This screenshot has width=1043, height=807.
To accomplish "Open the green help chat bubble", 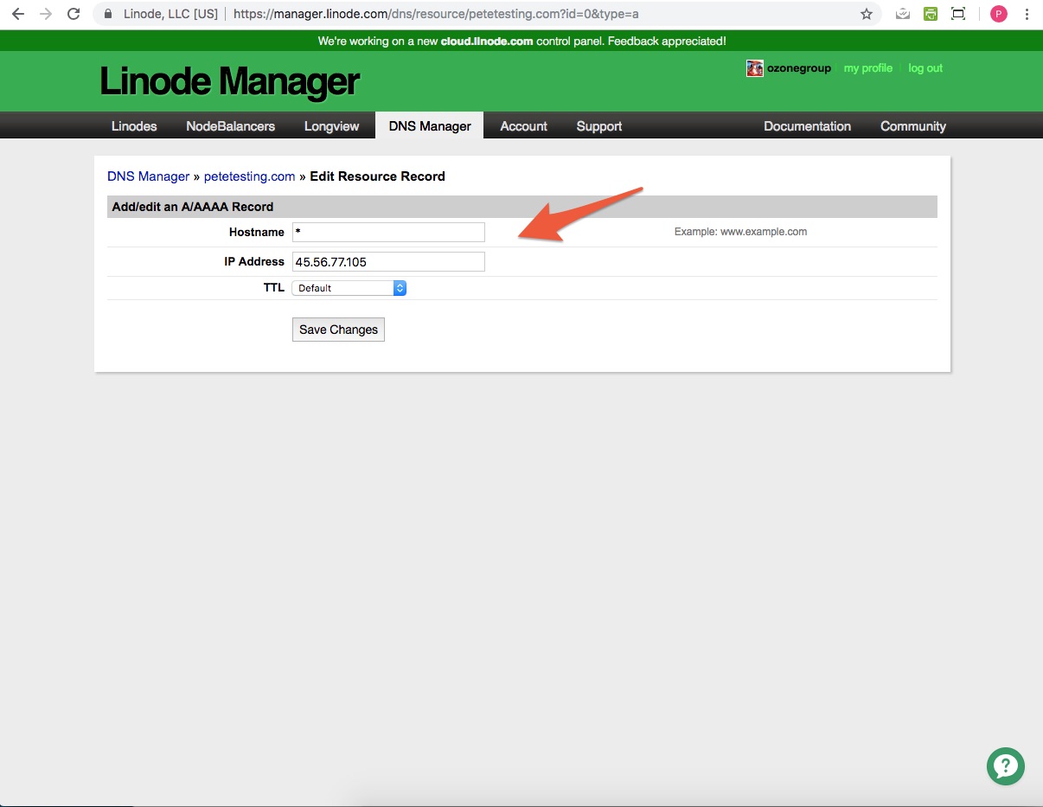I will point(1006,766).
